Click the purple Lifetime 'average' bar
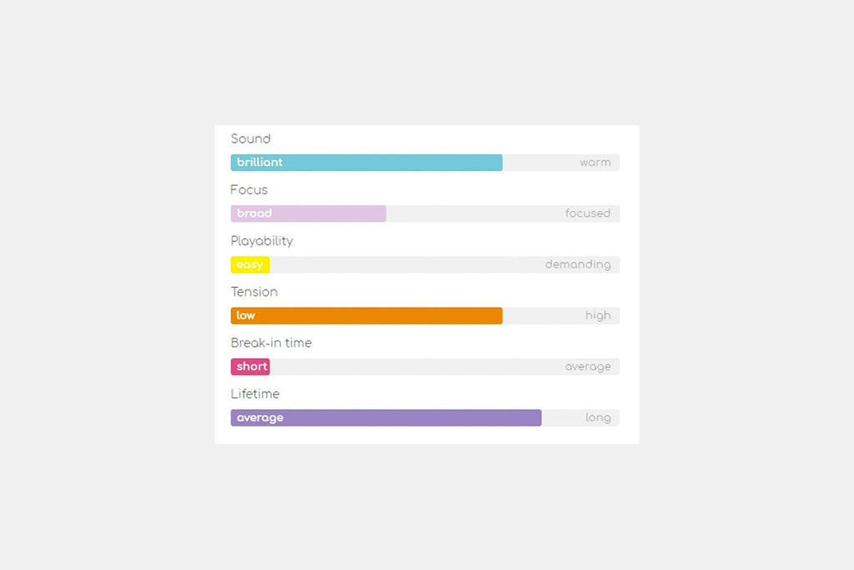The width and height of the screenshot is (854, 570). click(x=386, y=417)
